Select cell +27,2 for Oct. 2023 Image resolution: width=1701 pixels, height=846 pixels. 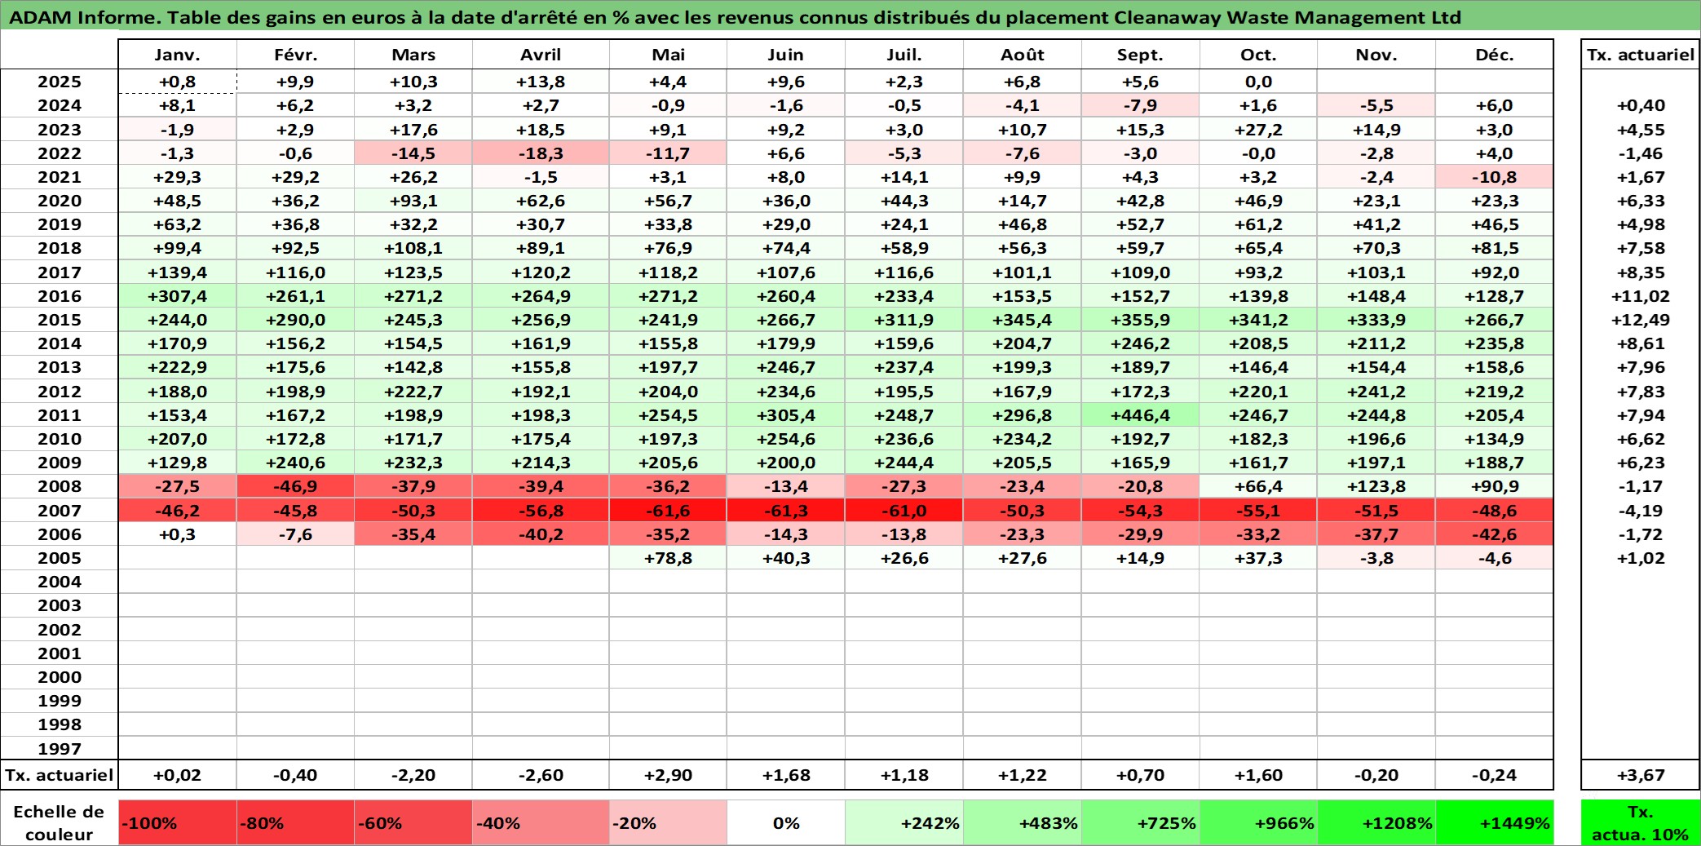pos(1258,130)
